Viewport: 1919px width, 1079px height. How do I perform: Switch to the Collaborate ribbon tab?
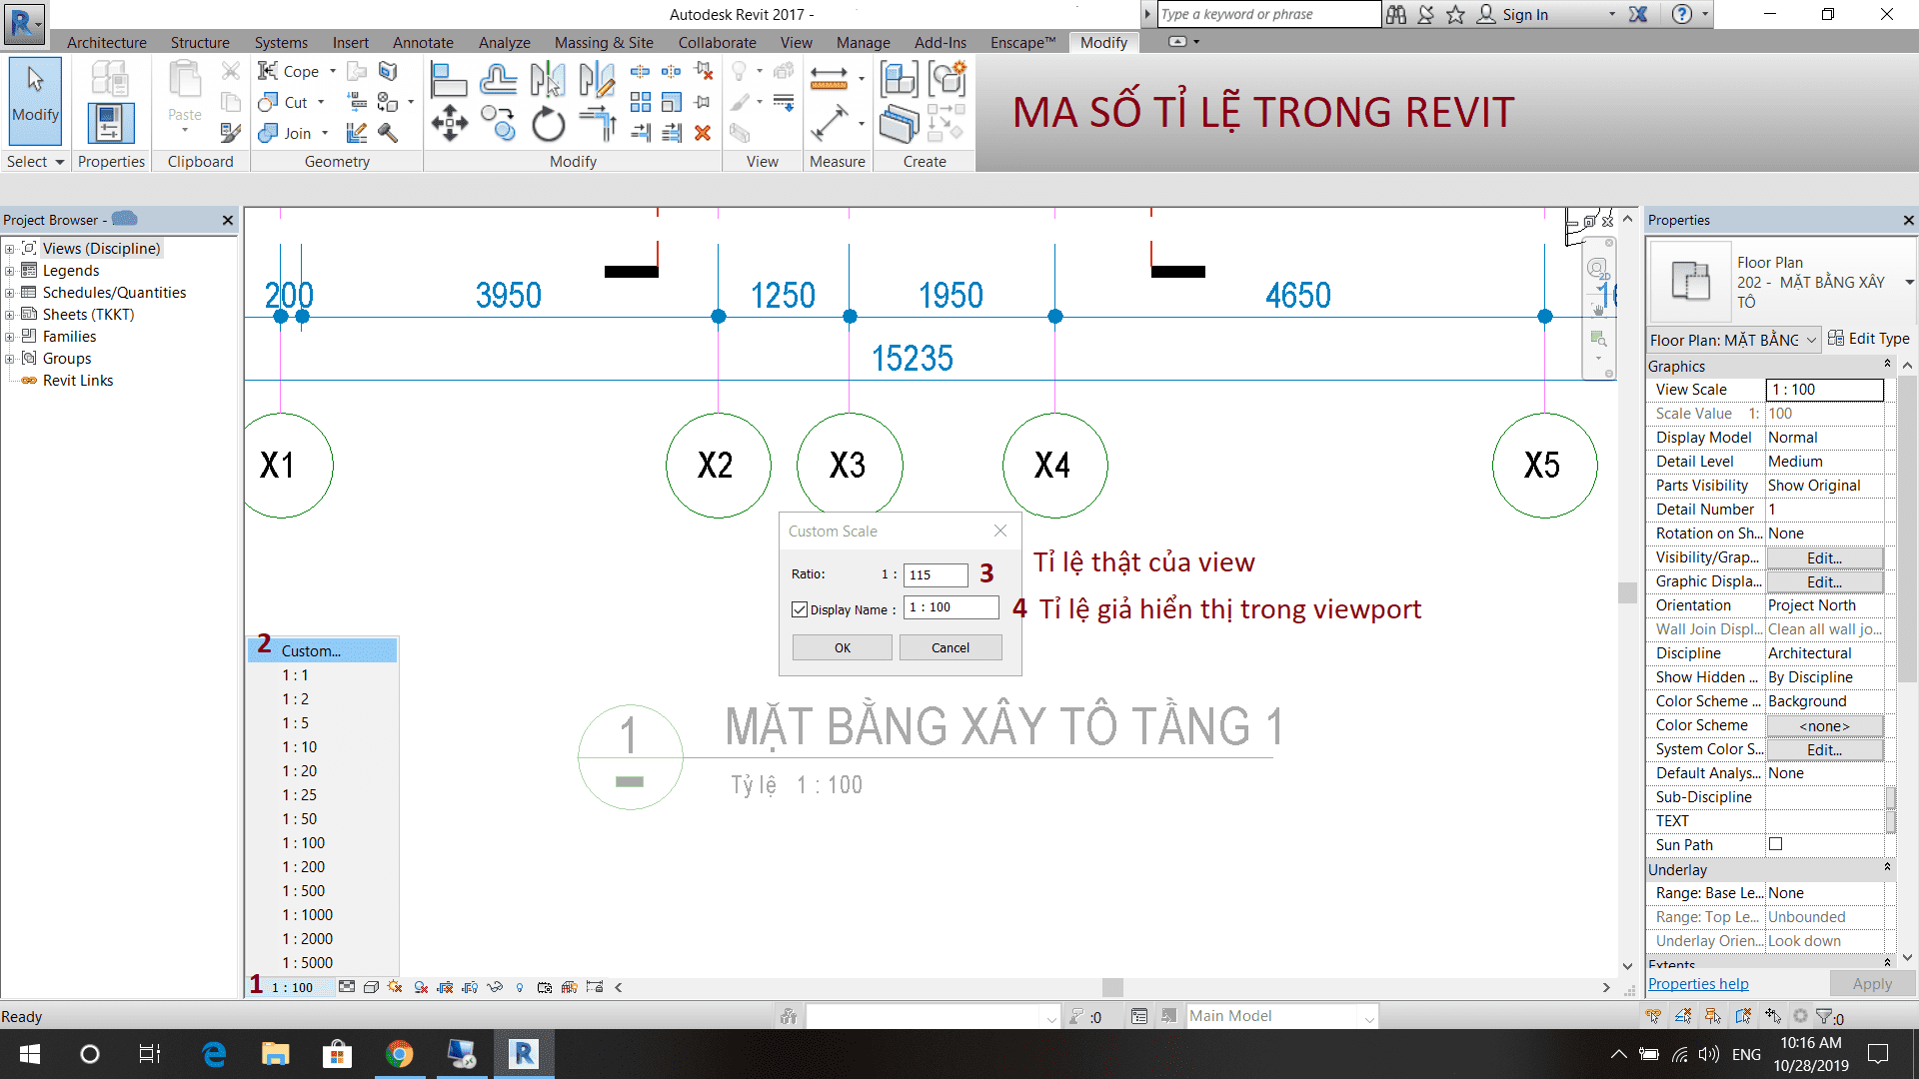click(717, 43)
